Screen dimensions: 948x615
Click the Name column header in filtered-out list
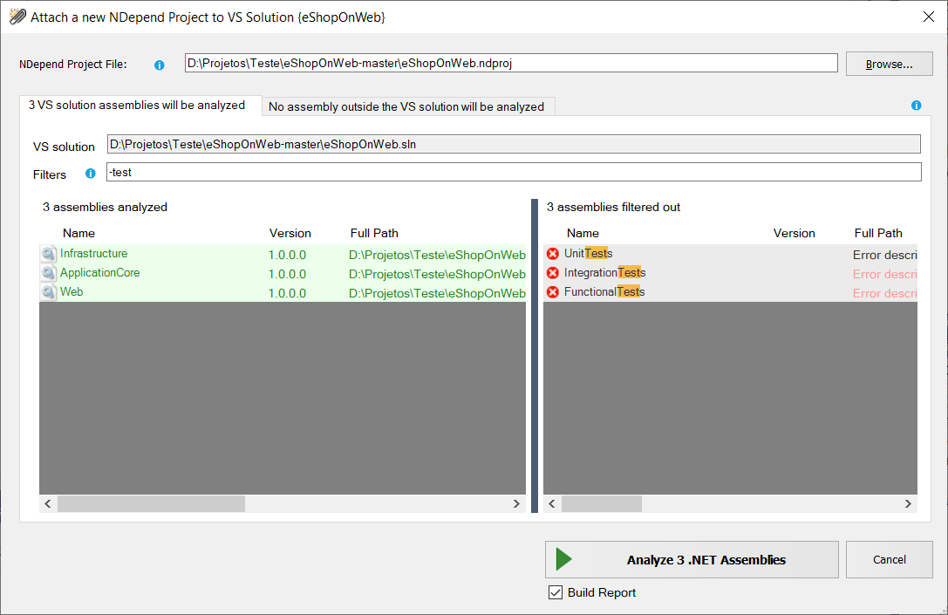coord(583,234)
